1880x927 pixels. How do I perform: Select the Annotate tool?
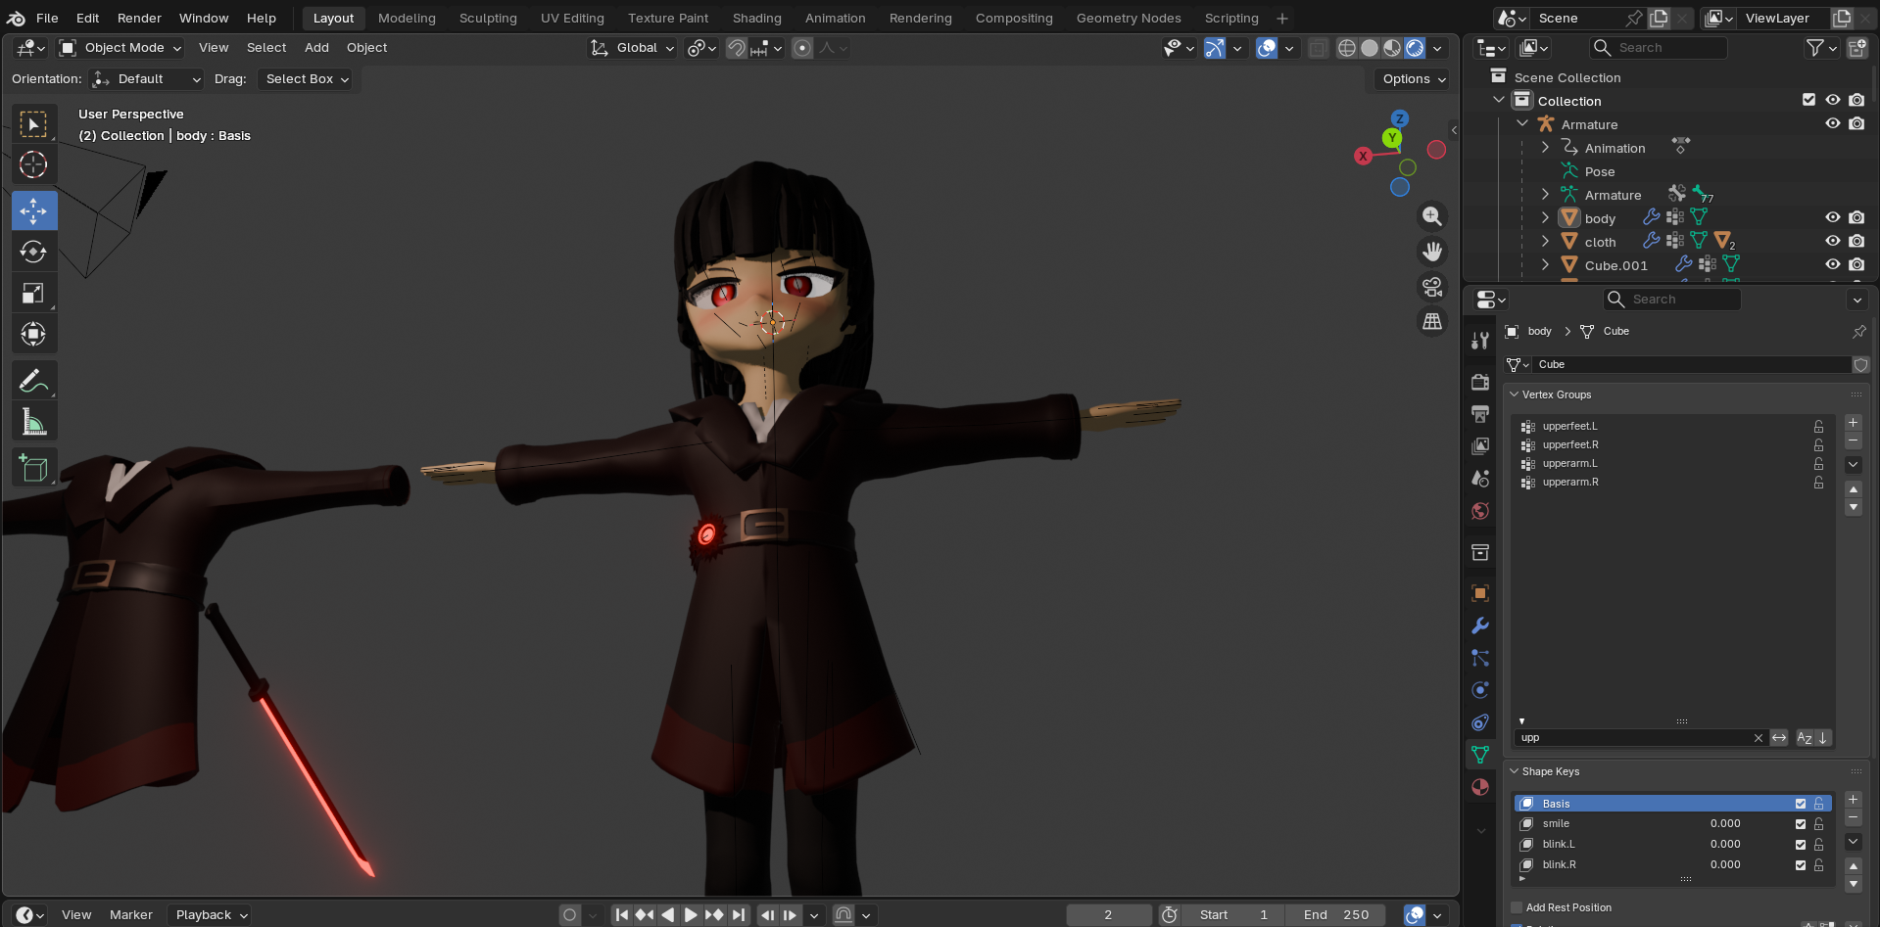click(x=33, y=380)
